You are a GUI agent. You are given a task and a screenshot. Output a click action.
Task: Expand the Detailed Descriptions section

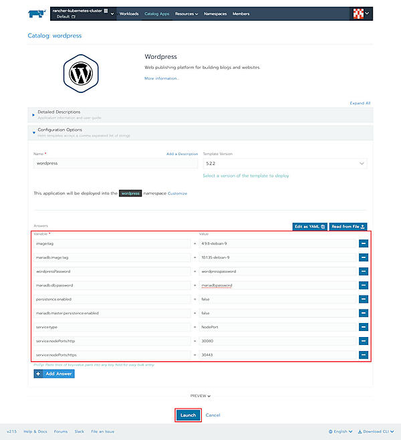tap(200, 115)
